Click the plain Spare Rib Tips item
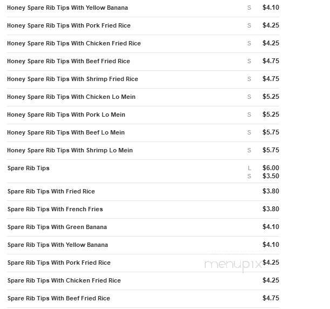The width and height of the screenshot is (330, 309). [29, 168]
